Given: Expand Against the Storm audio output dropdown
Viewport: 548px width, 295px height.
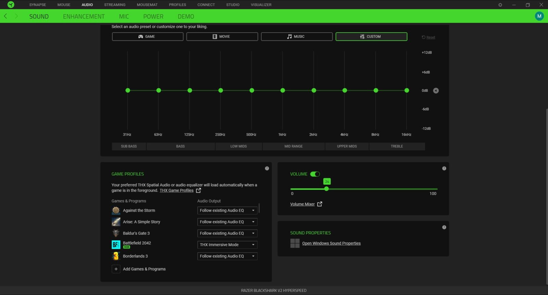Looking at the screenshot, I should 227,210.
